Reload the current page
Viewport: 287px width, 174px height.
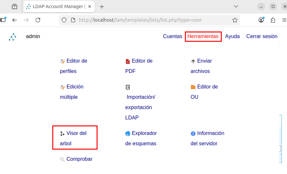pyautogui.click(x=38, y=20)
